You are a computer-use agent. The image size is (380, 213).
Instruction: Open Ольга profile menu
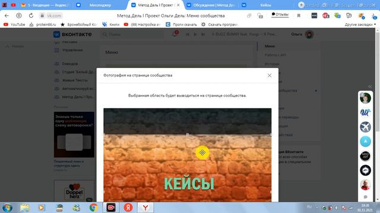pos(305,34)
